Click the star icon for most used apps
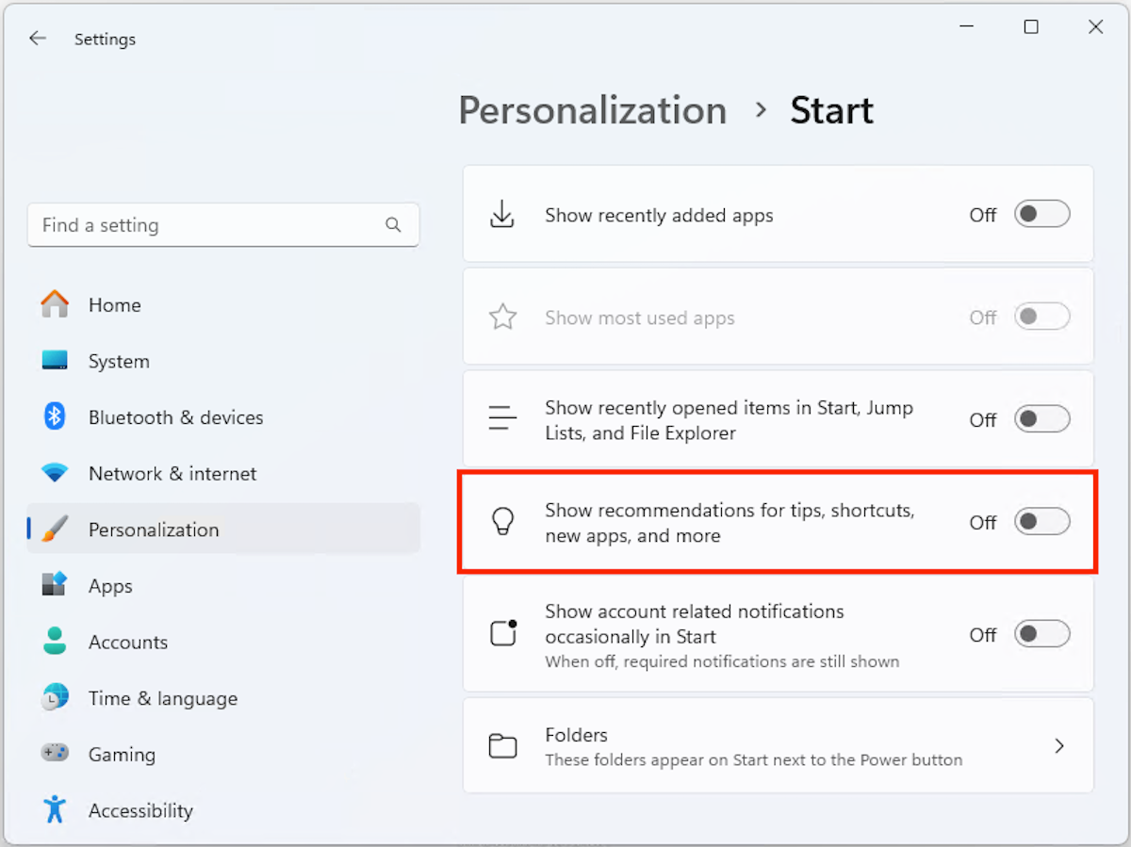Screen dimensions: 1131x847 (502, 318)
